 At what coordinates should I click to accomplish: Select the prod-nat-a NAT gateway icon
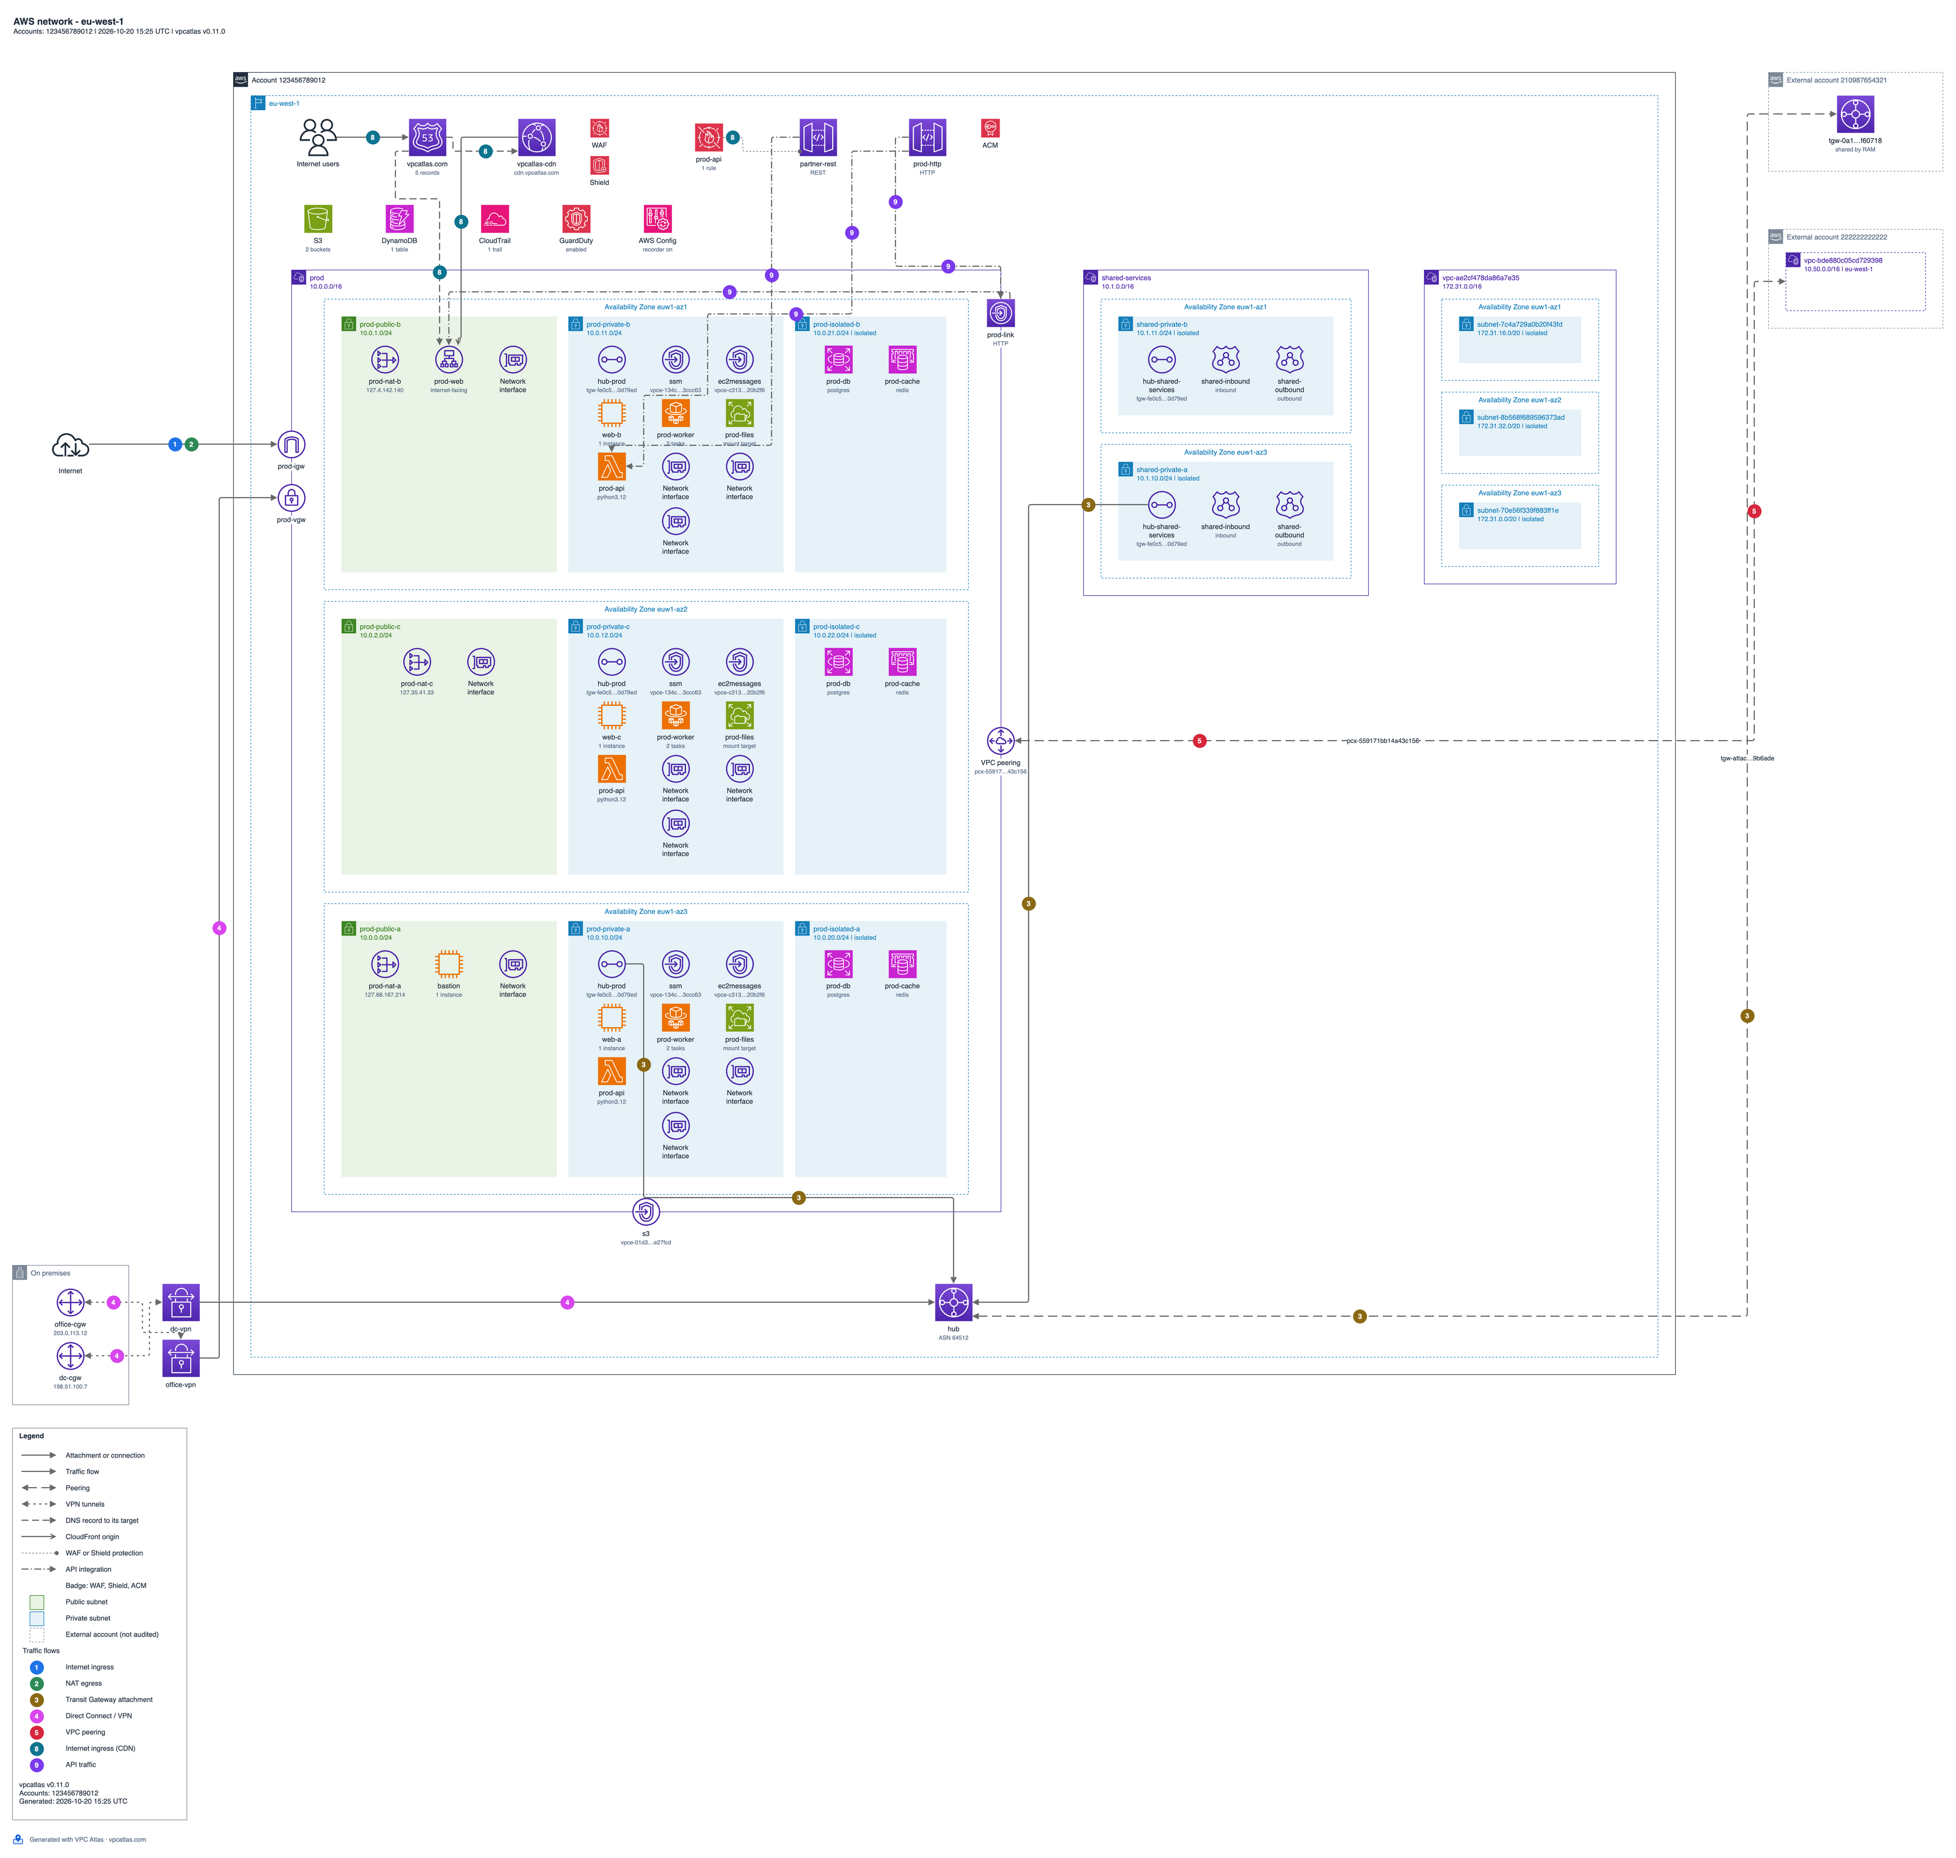[386, 964]
